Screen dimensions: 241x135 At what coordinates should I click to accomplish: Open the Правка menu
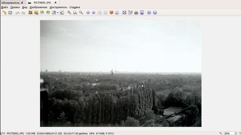[x=15, y=7]
